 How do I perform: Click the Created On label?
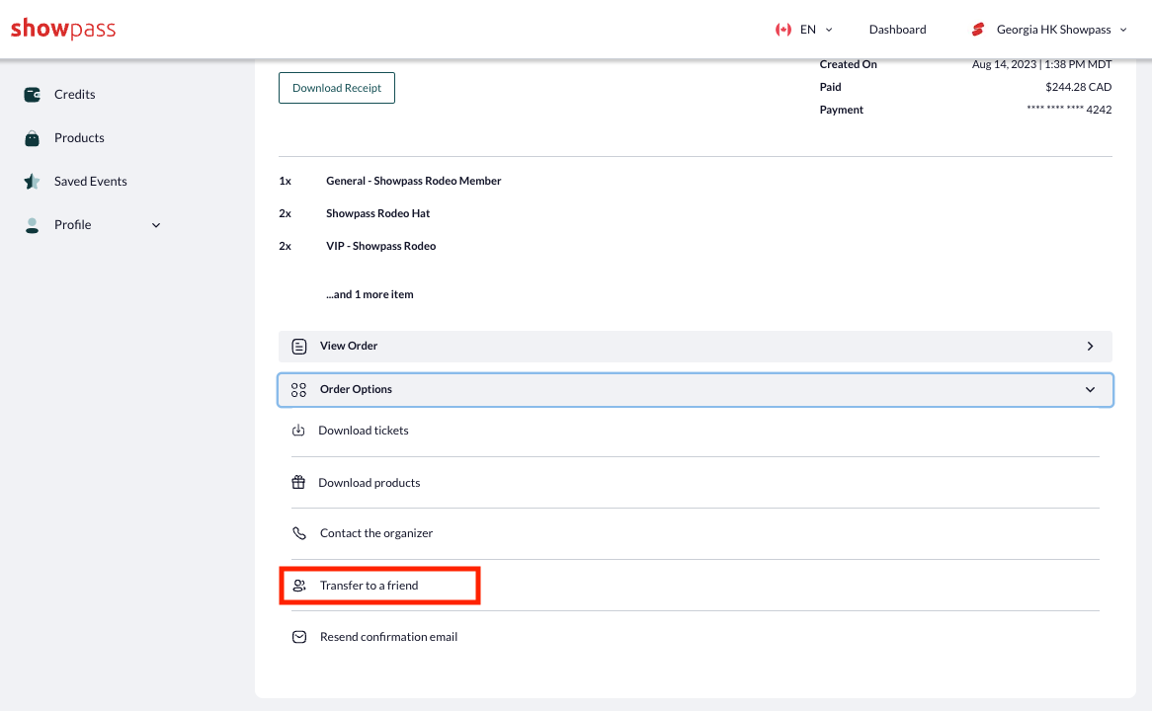pos(849,64)
